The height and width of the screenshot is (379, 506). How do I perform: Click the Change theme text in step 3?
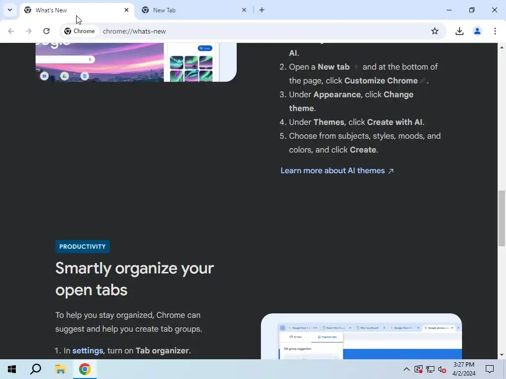(x=351, y=101)
